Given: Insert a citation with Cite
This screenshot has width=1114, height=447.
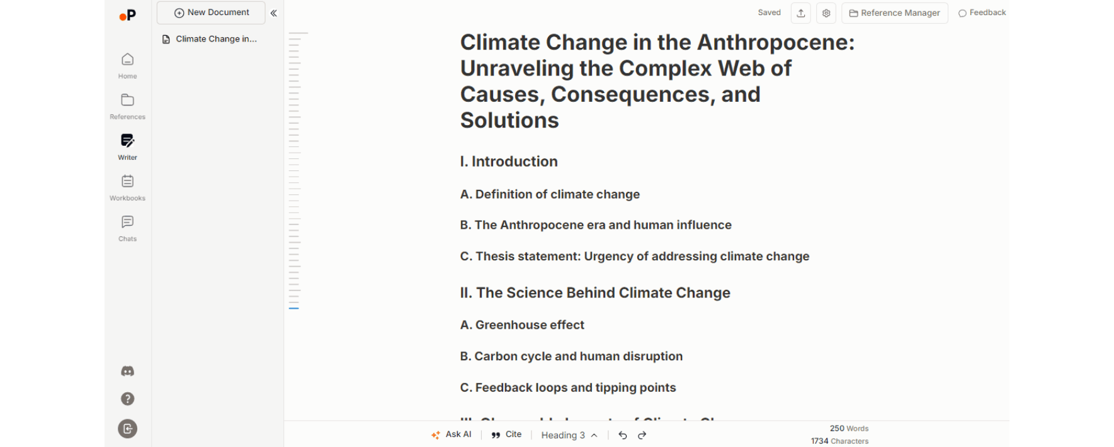Looking at the screenshot, I should coord(506,434).
